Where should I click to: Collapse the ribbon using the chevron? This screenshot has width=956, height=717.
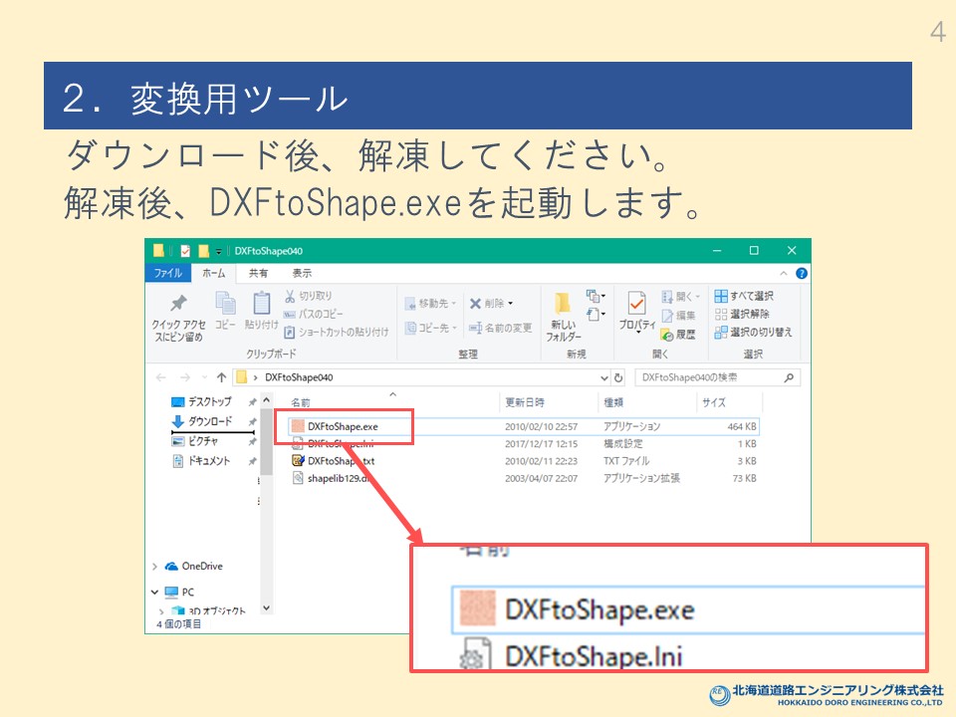point(784,274)
